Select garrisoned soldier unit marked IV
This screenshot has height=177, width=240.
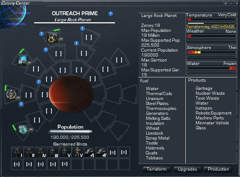(x=41, y=152)
